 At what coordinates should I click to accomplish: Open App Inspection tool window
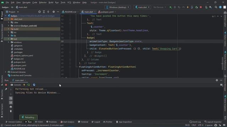coord(124,122)
